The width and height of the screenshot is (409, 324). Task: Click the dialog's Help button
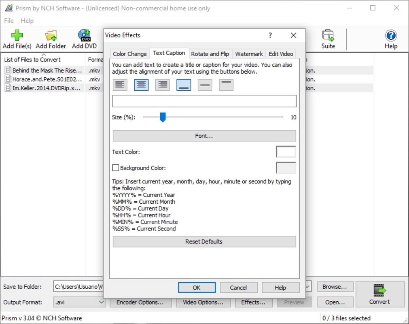tap(280, 288)
